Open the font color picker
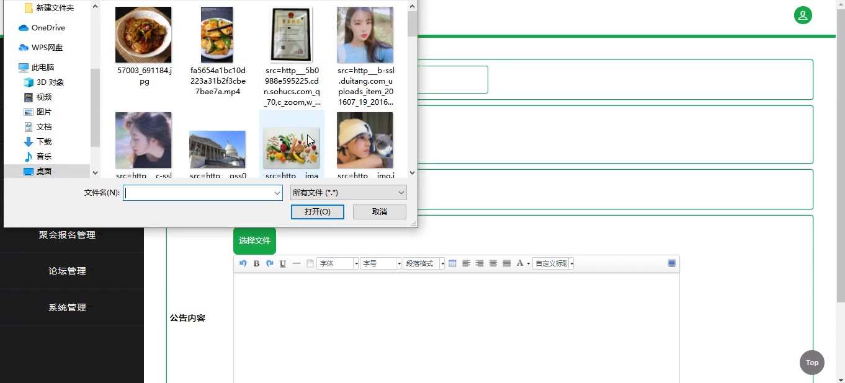Image resolution: width=845 pixels, height=383 pixels. [x=523, y=263]
